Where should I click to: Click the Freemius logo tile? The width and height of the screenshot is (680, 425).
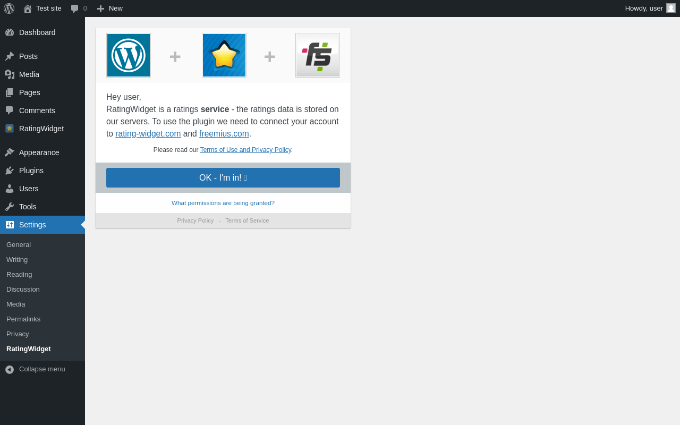click(318, 55)
